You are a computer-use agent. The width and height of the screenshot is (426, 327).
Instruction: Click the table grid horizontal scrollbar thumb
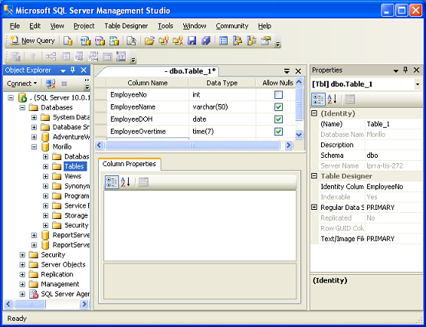pyautogui.click(x=192, y=145)
